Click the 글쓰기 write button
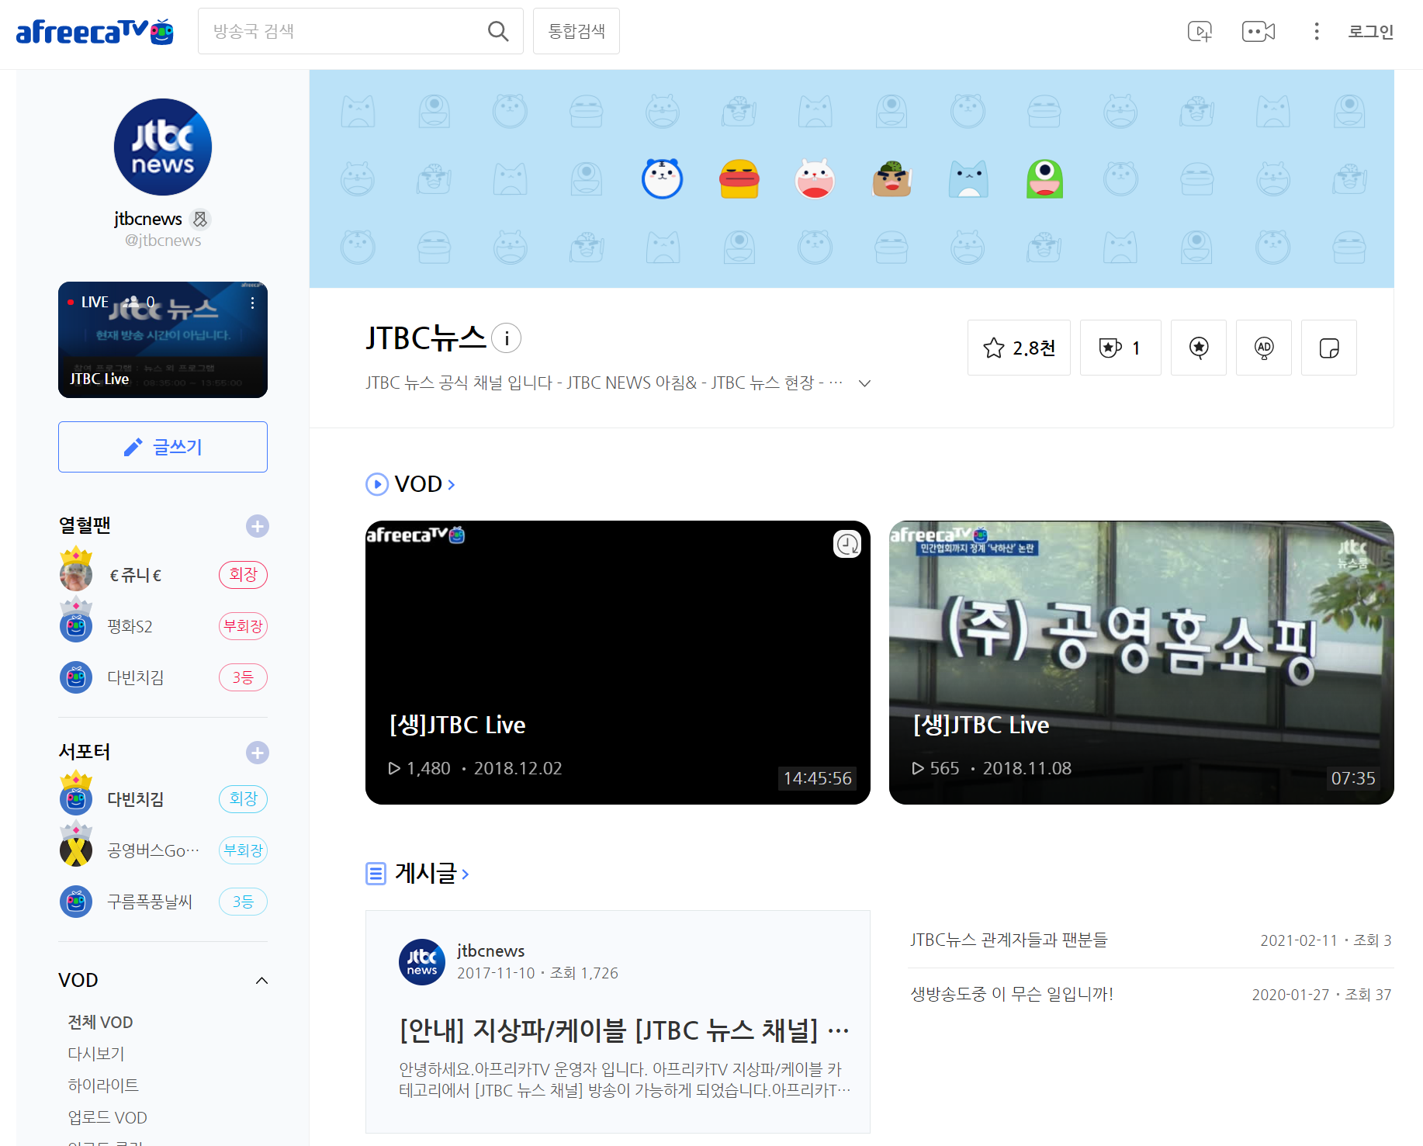 click(163, 447)
